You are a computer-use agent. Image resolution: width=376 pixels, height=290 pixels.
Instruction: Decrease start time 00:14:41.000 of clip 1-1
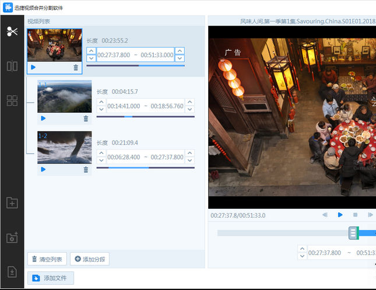point(101,109)
